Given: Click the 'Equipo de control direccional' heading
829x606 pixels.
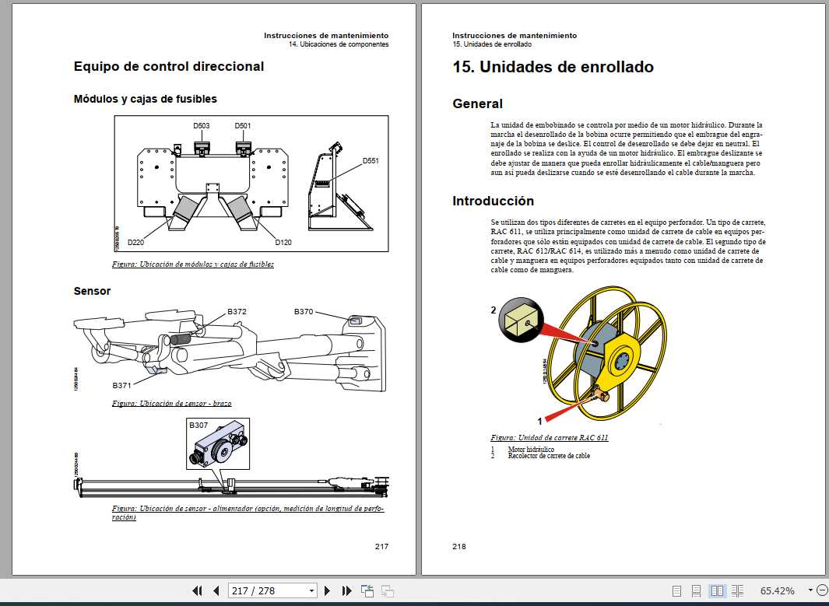Looking at the screenshot, I should pyautogui.click(x=169, y=66).
